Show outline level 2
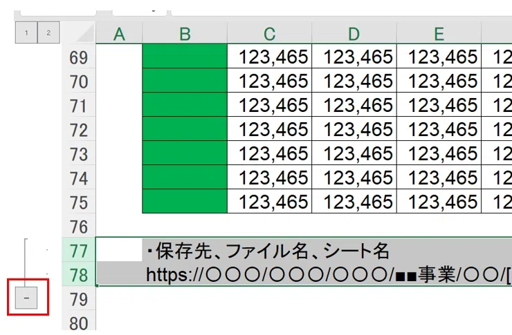Viewport: 512px width, 335px height. click(48, 32)
